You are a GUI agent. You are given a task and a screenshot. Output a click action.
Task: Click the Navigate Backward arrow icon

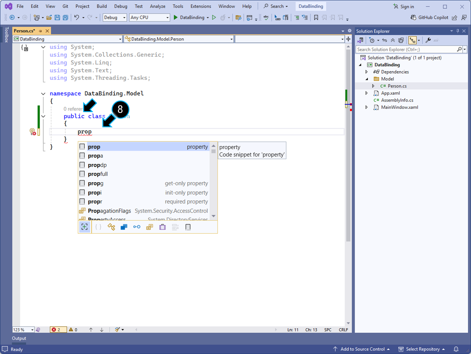click(12, 18)
